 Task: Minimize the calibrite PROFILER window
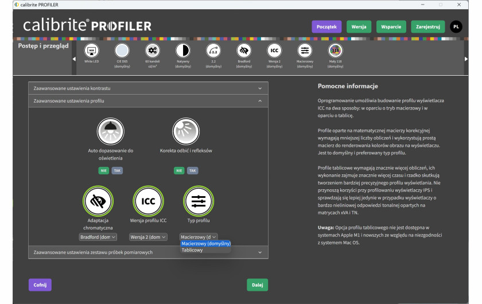click(423, 5)
